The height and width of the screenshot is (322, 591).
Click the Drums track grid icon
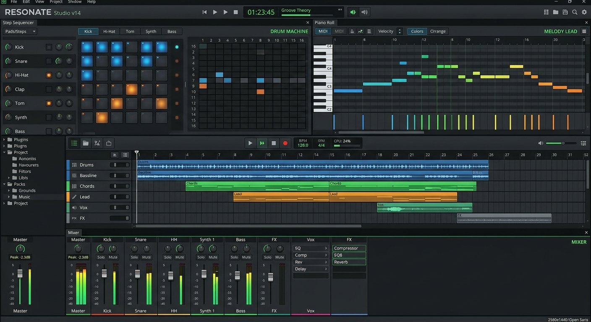74,165
